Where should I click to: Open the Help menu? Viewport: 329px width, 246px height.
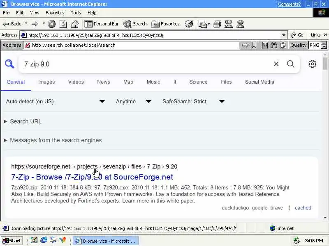click(x=92, y=13)
